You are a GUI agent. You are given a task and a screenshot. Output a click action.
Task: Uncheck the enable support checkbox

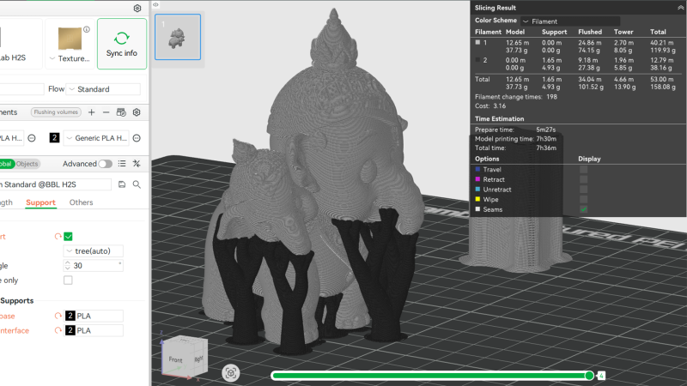68,236
